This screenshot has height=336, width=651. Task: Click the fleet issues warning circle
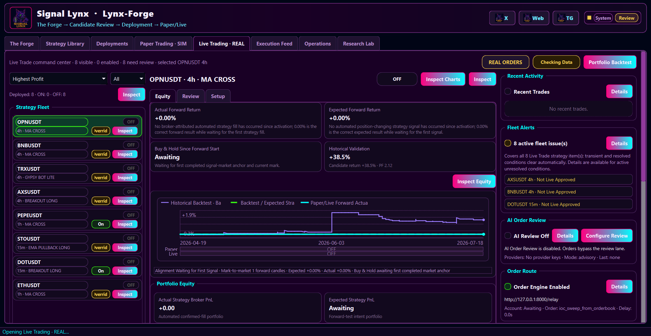508,143
